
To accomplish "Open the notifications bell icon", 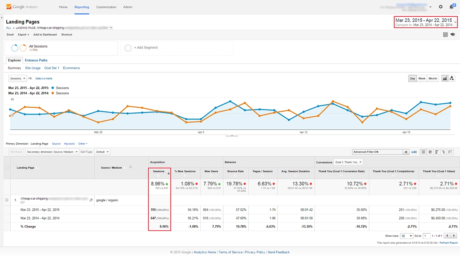I will 451,7.
